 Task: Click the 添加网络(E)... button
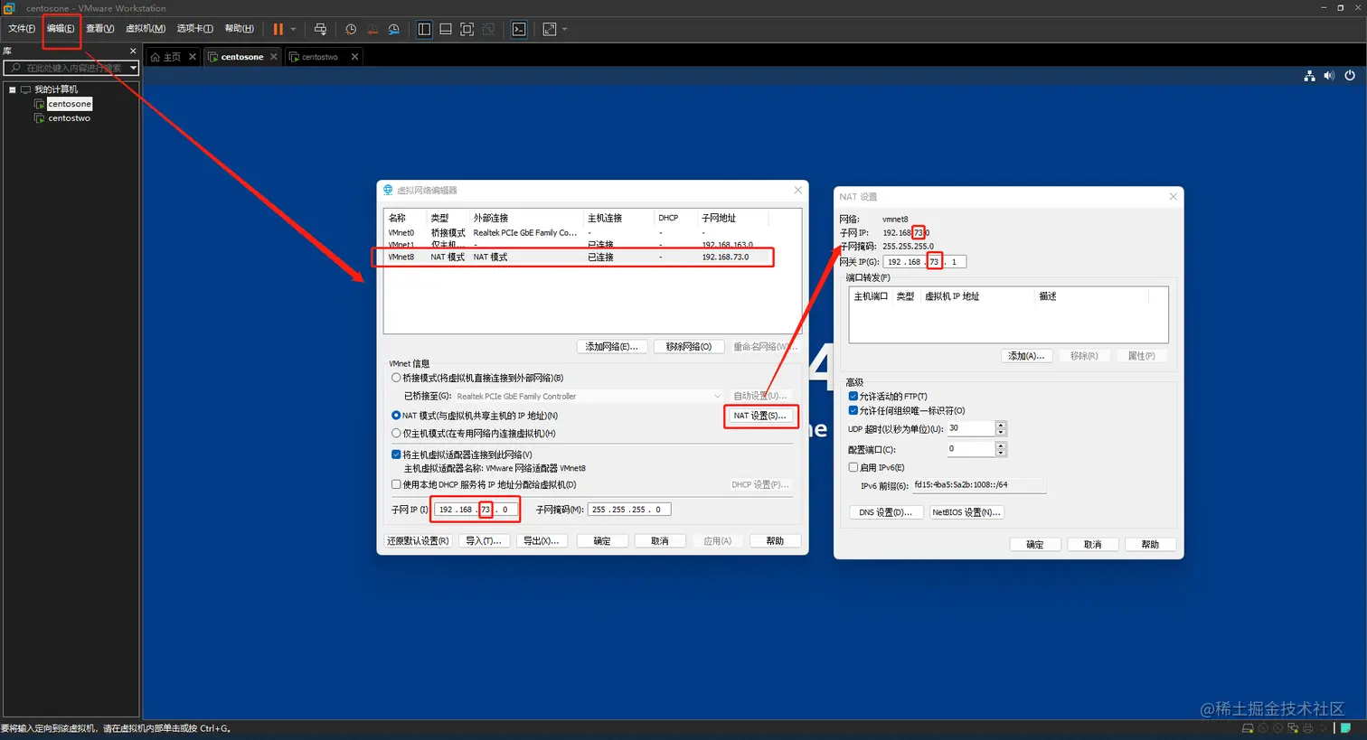[612, 347]
